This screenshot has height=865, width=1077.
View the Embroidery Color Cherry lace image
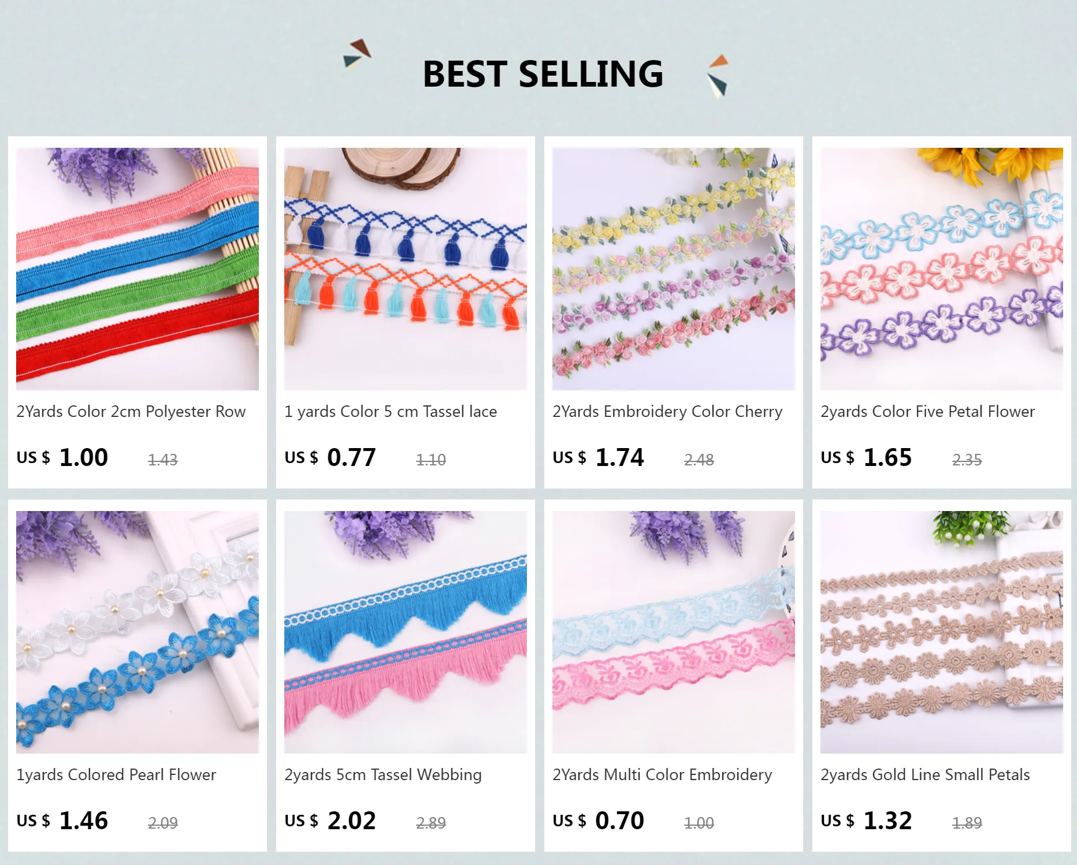click(674, 269)
